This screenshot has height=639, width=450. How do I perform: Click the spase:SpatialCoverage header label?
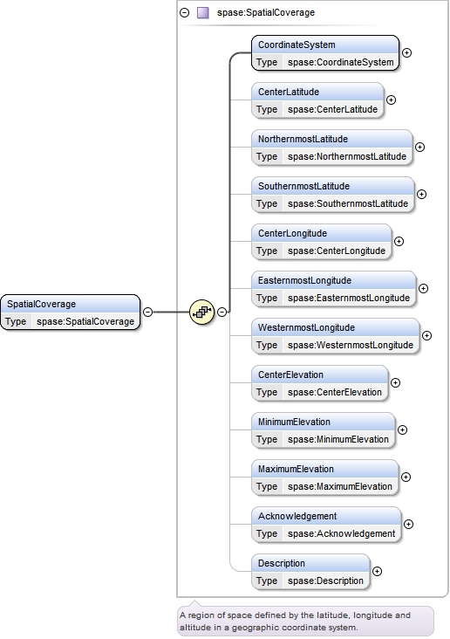[x=266, y=12]
